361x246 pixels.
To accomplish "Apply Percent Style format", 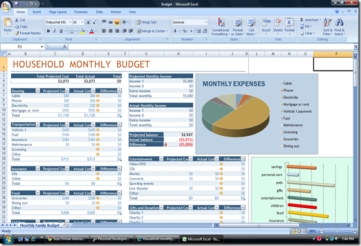I will (x=185, y=31).
